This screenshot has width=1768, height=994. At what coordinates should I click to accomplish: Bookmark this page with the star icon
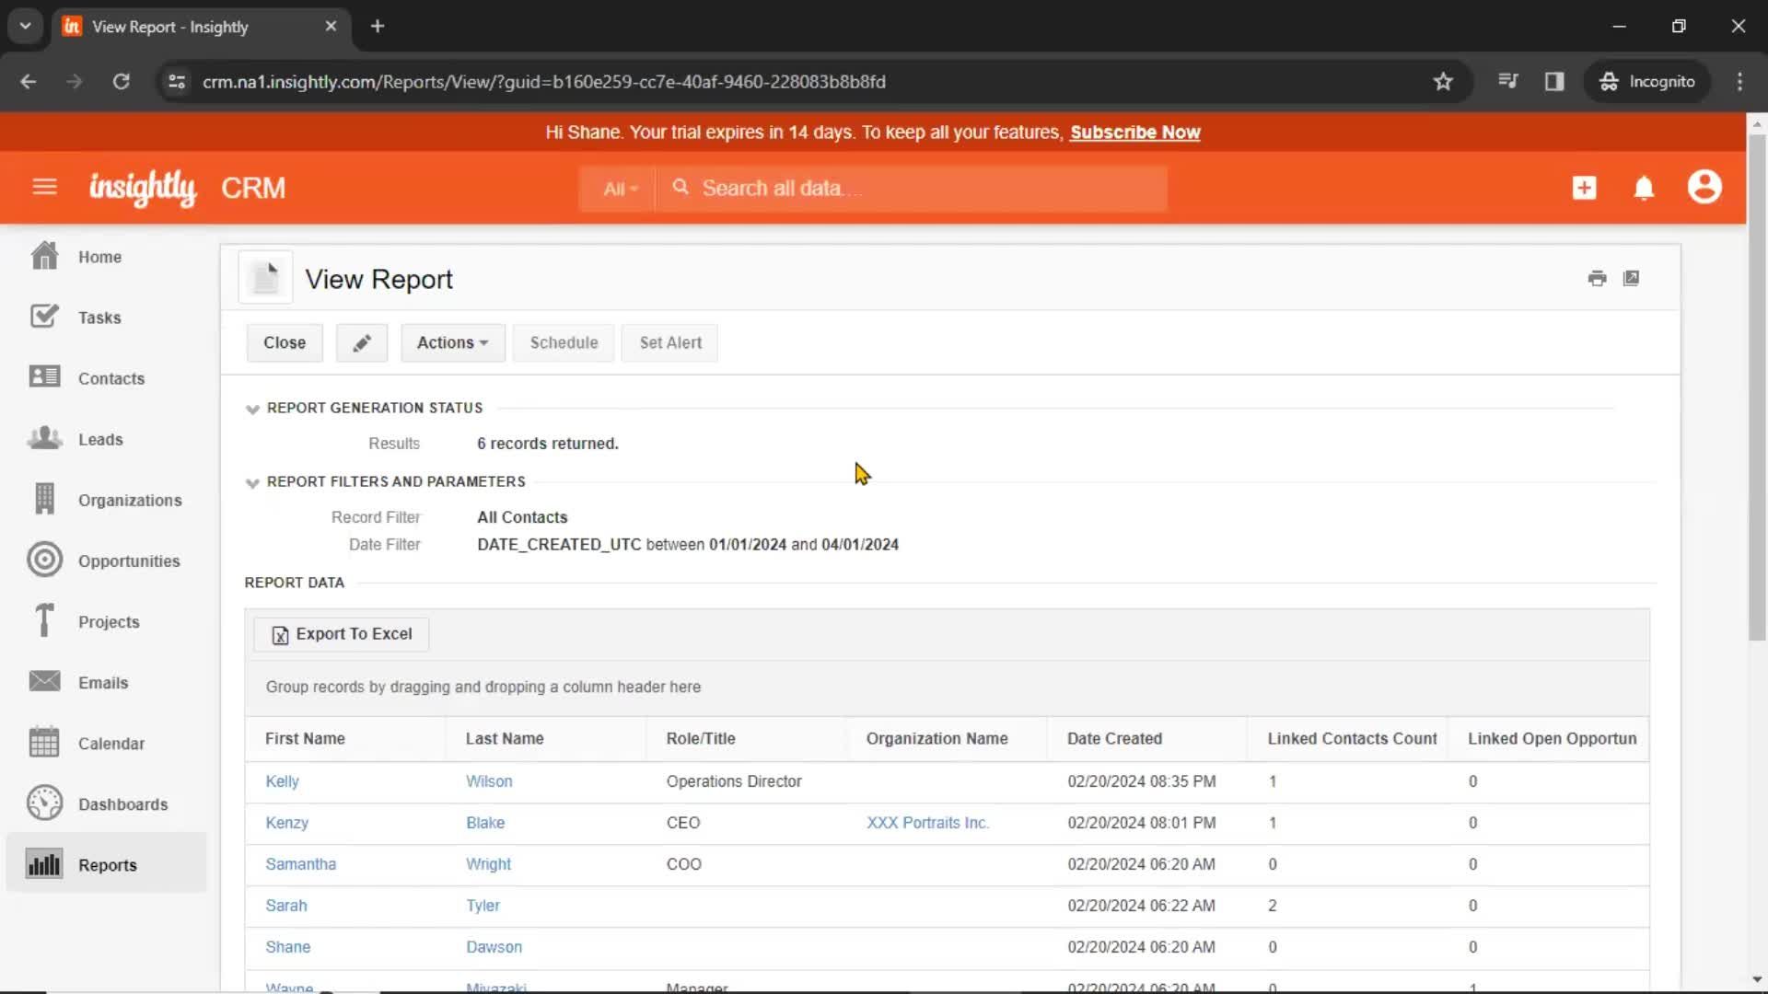[1443, 81]
